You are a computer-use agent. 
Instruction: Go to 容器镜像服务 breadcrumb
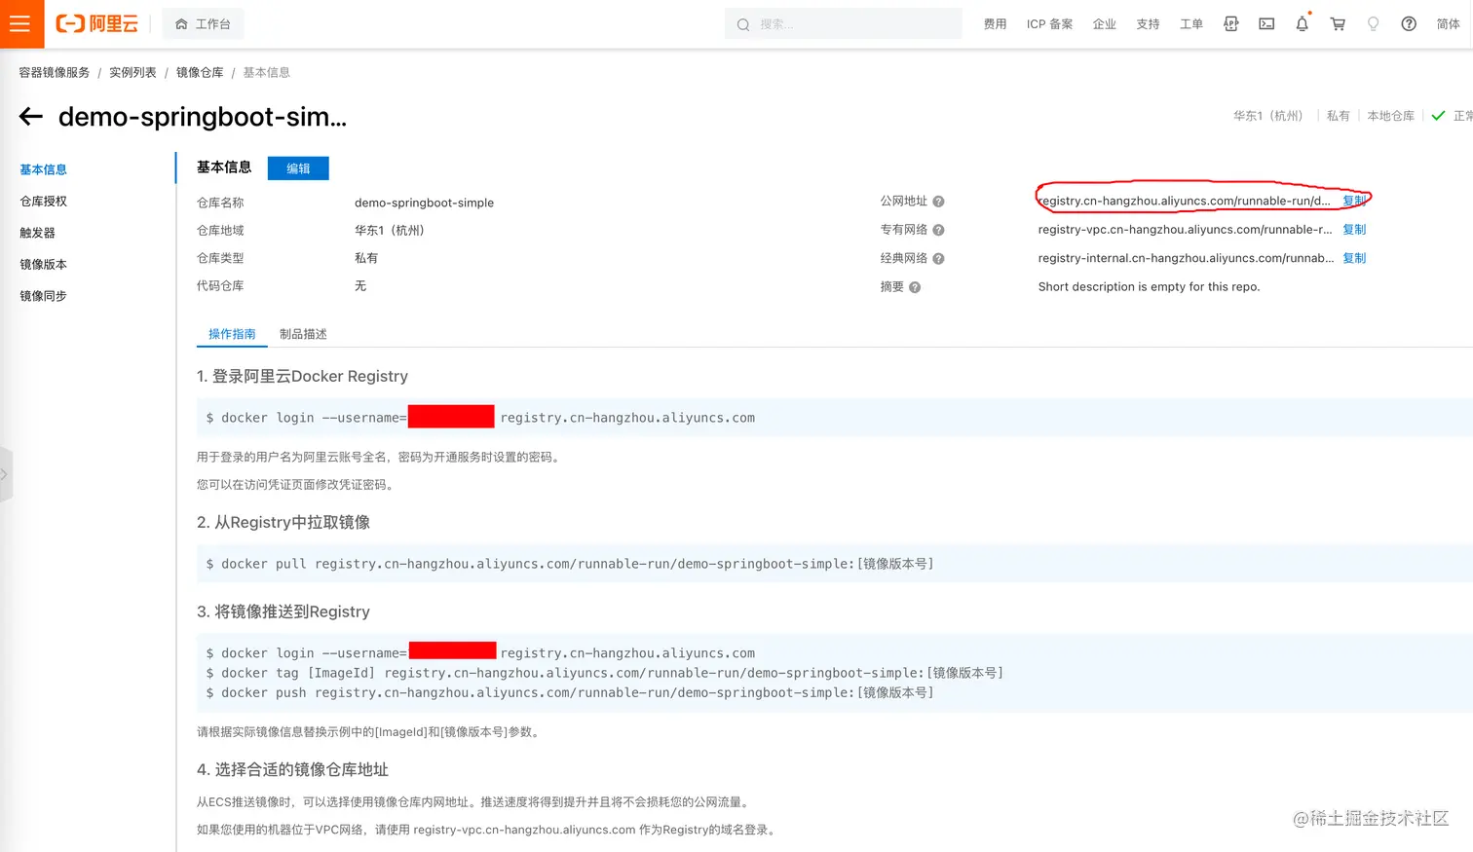click(55, 72)
